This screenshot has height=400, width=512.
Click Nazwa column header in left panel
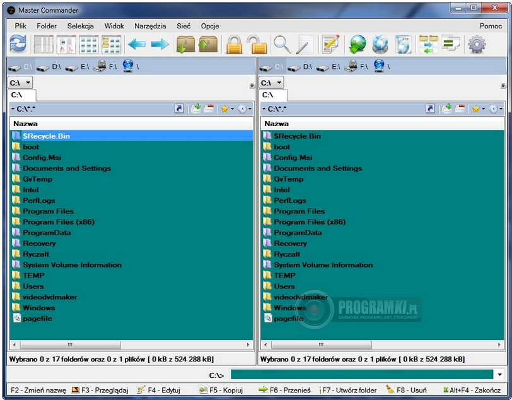pos(131,124)
